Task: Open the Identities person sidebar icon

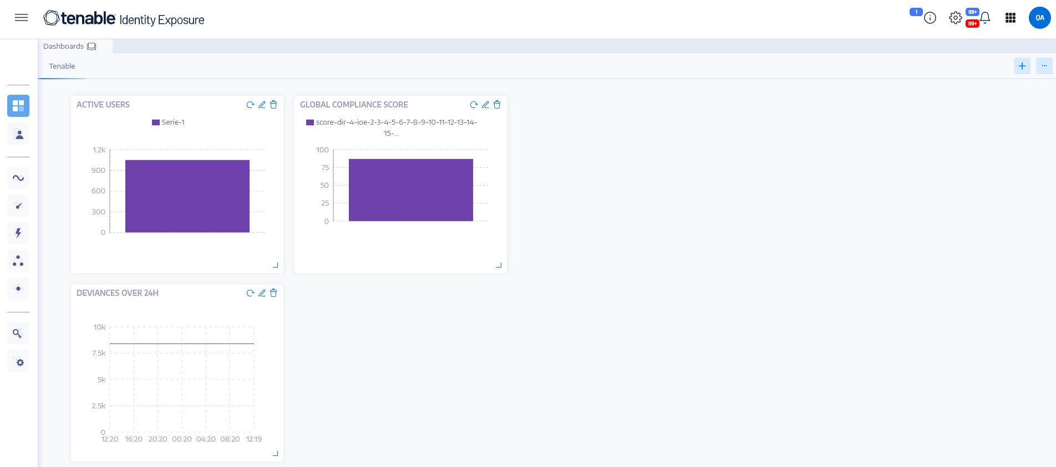Action: click(x=18, y=134)
